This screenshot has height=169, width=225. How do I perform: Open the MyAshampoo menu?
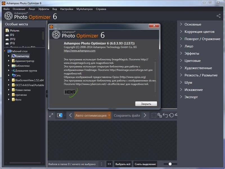85,9
